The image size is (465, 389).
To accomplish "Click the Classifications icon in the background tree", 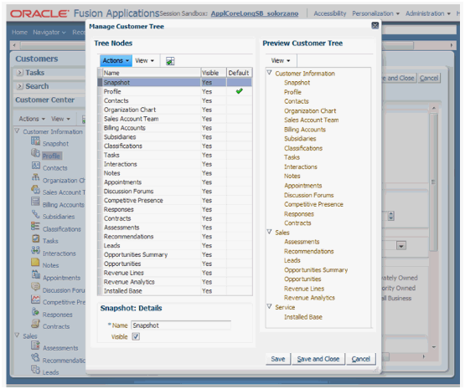I will [35, 226].
